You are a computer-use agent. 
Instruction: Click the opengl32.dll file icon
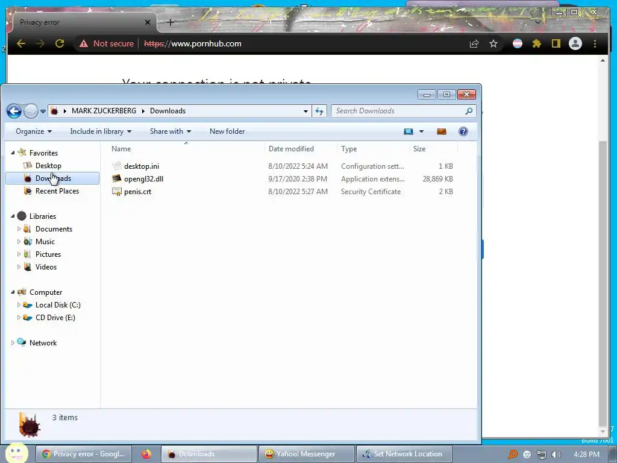[x=116, y=178]
